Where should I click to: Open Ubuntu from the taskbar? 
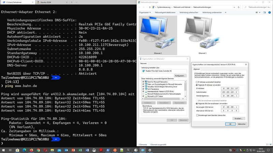(x=115, y=150)
